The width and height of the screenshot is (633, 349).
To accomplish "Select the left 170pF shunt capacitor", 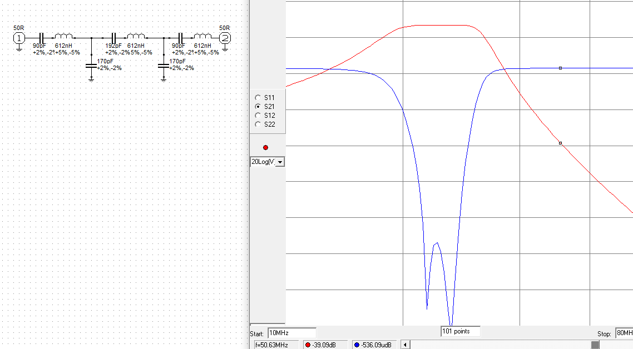I will (x=91, y=66).
